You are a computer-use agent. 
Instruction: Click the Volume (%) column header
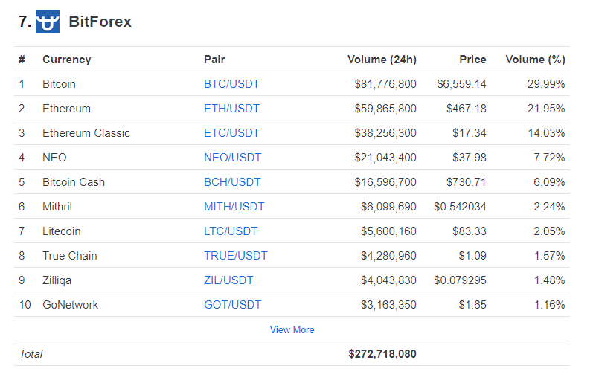coord(535,60)
